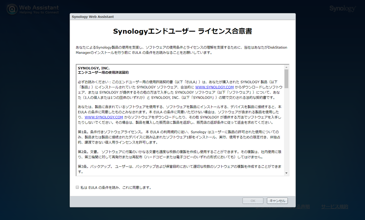Screen dimensions: 365x220
Task: Click the キャンセル button
Action: [277, 201]
